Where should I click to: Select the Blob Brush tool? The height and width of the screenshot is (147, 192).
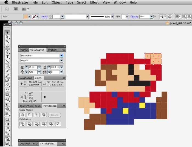click(x=7, y=80)
